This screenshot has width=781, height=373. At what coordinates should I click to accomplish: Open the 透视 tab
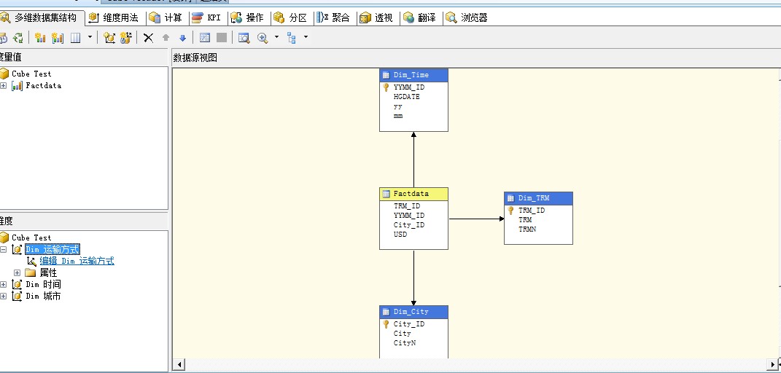point(378,18)
